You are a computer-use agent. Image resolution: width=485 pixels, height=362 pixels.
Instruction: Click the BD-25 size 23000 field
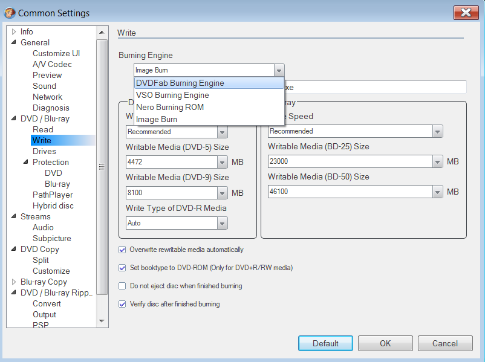[x=351, y=162]
